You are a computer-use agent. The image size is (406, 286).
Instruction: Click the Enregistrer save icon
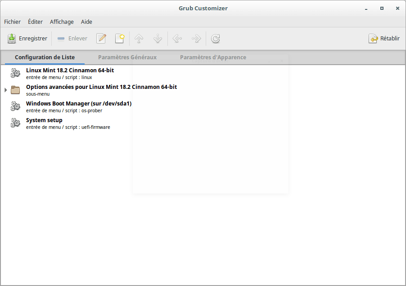click(12, 39)
